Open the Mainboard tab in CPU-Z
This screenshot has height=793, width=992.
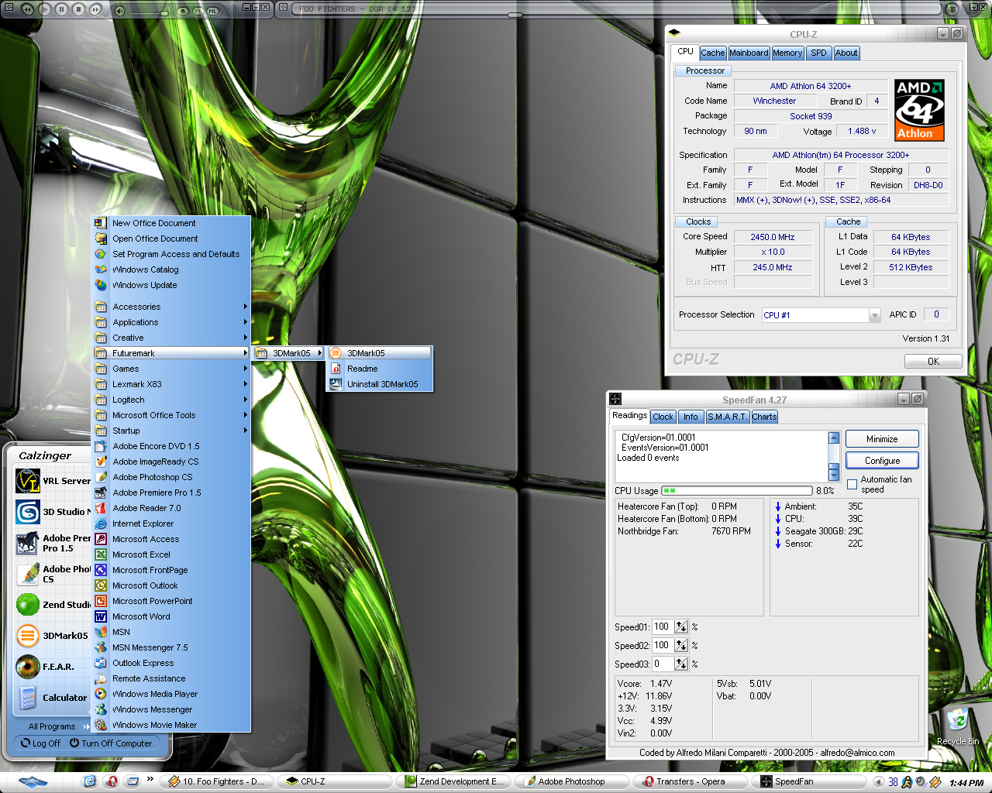[749, 53]
